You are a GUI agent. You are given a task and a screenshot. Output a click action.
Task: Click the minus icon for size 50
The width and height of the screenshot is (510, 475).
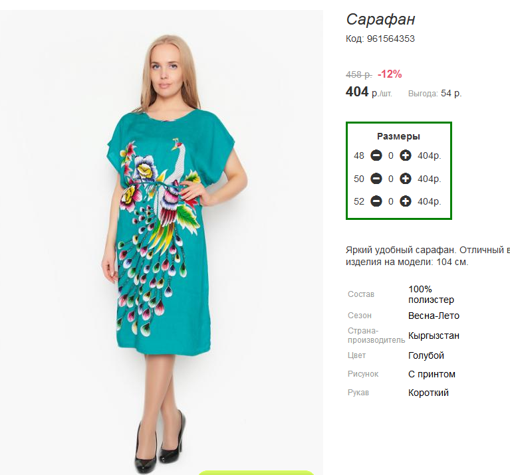(376, 179)
